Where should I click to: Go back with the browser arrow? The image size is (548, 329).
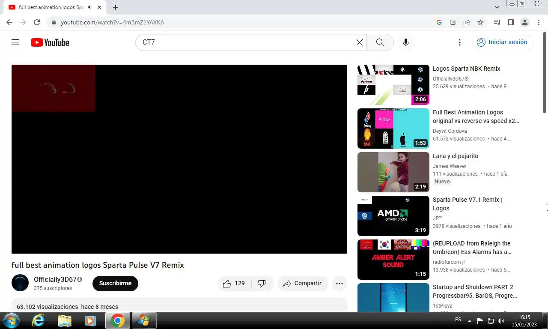coord(9,22)
